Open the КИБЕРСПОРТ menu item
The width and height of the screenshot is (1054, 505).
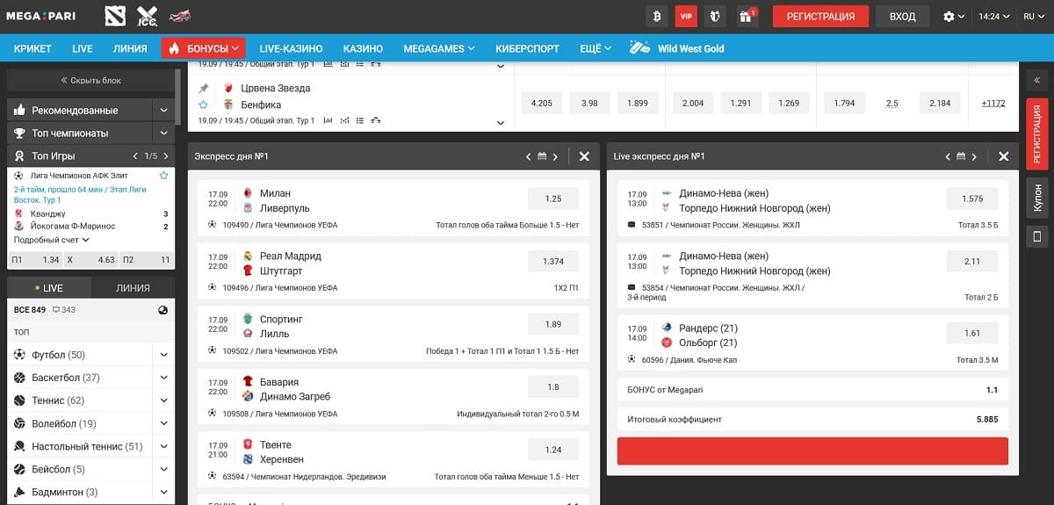[x=527, y=48]
